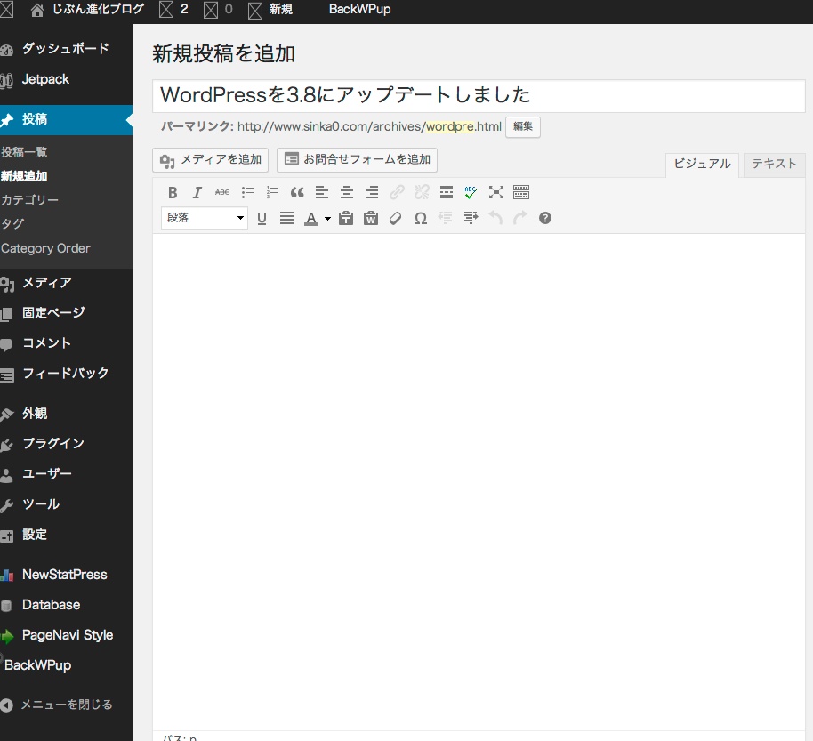
Task: Click メディアを追加 button
Action: [210, 160]
